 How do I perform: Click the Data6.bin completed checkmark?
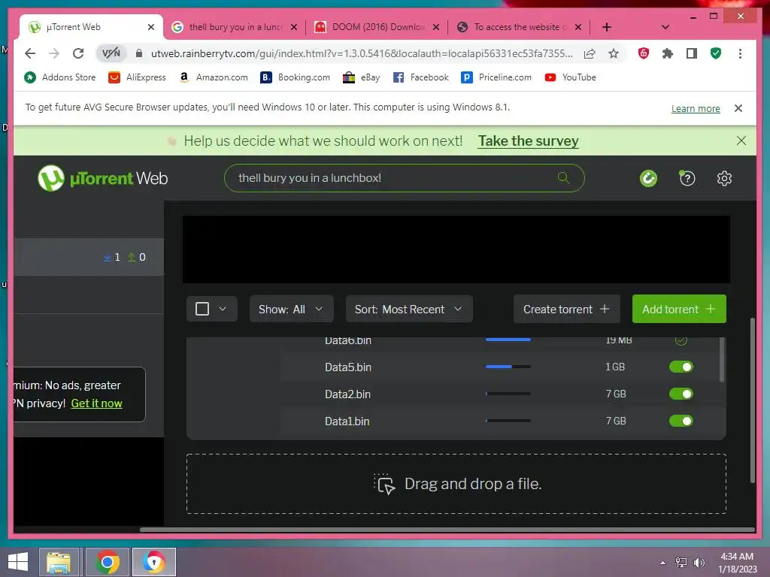[x=681, y=340]
